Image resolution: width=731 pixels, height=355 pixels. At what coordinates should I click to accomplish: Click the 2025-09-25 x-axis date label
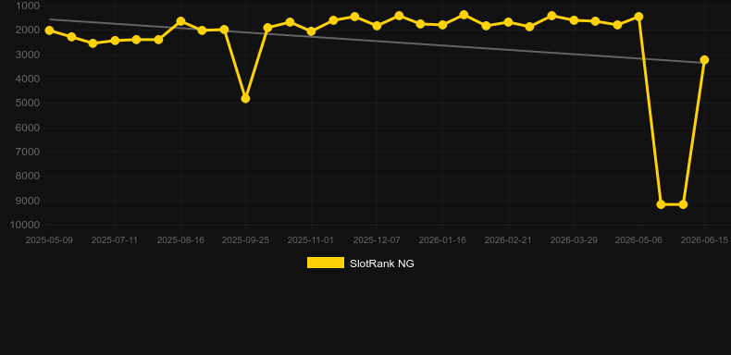pyautogui.click(x=246, y=240)
